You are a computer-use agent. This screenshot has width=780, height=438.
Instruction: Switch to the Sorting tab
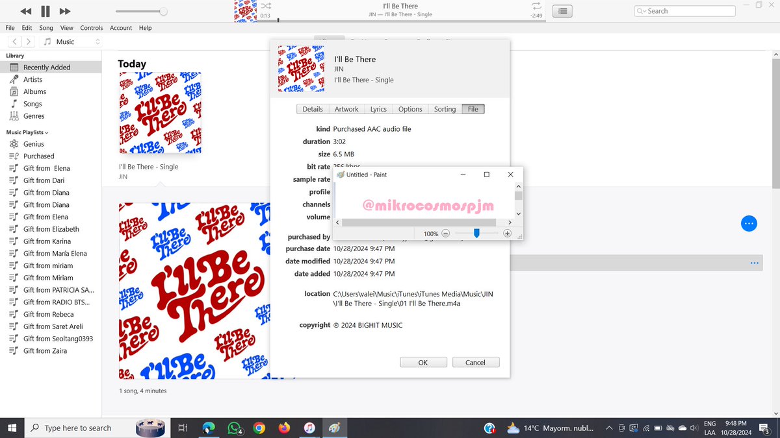[x=445, y=109]
